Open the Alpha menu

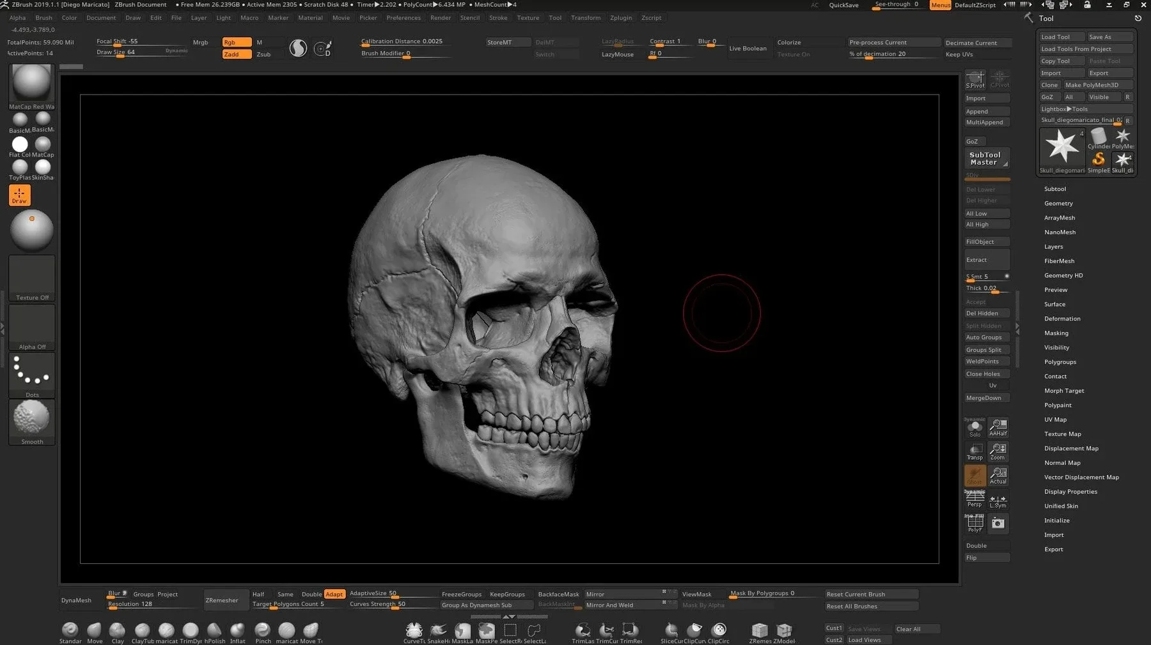click(x=18, y=18)
